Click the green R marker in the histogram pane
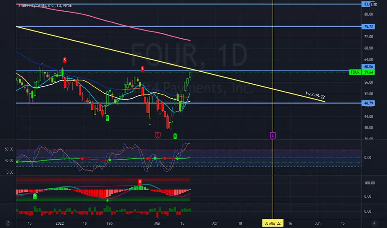This screenshot has width=387, height=228. point(35,196)
